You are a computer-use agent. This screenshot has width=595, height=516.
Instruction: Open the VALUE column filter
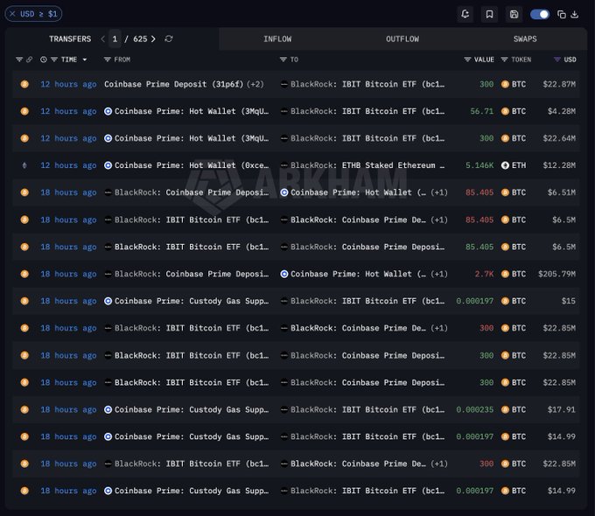coord(467,59)
